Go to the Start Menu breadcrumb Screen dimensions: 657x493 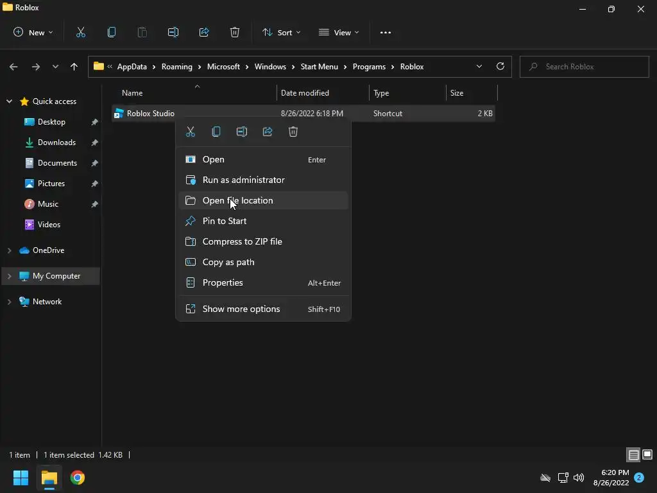click(x=320, y=67)
